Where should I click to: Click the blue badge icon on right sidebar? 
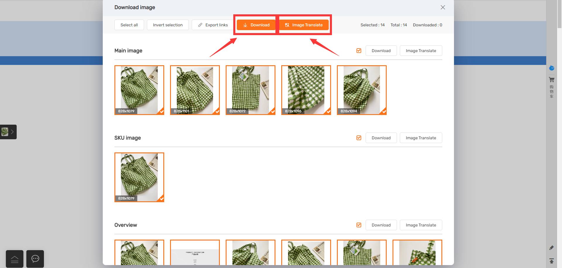(551, 68)
